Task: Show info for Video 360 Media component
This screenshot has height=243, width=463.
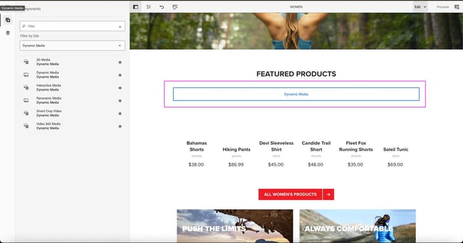Action: tap(120, 126)
